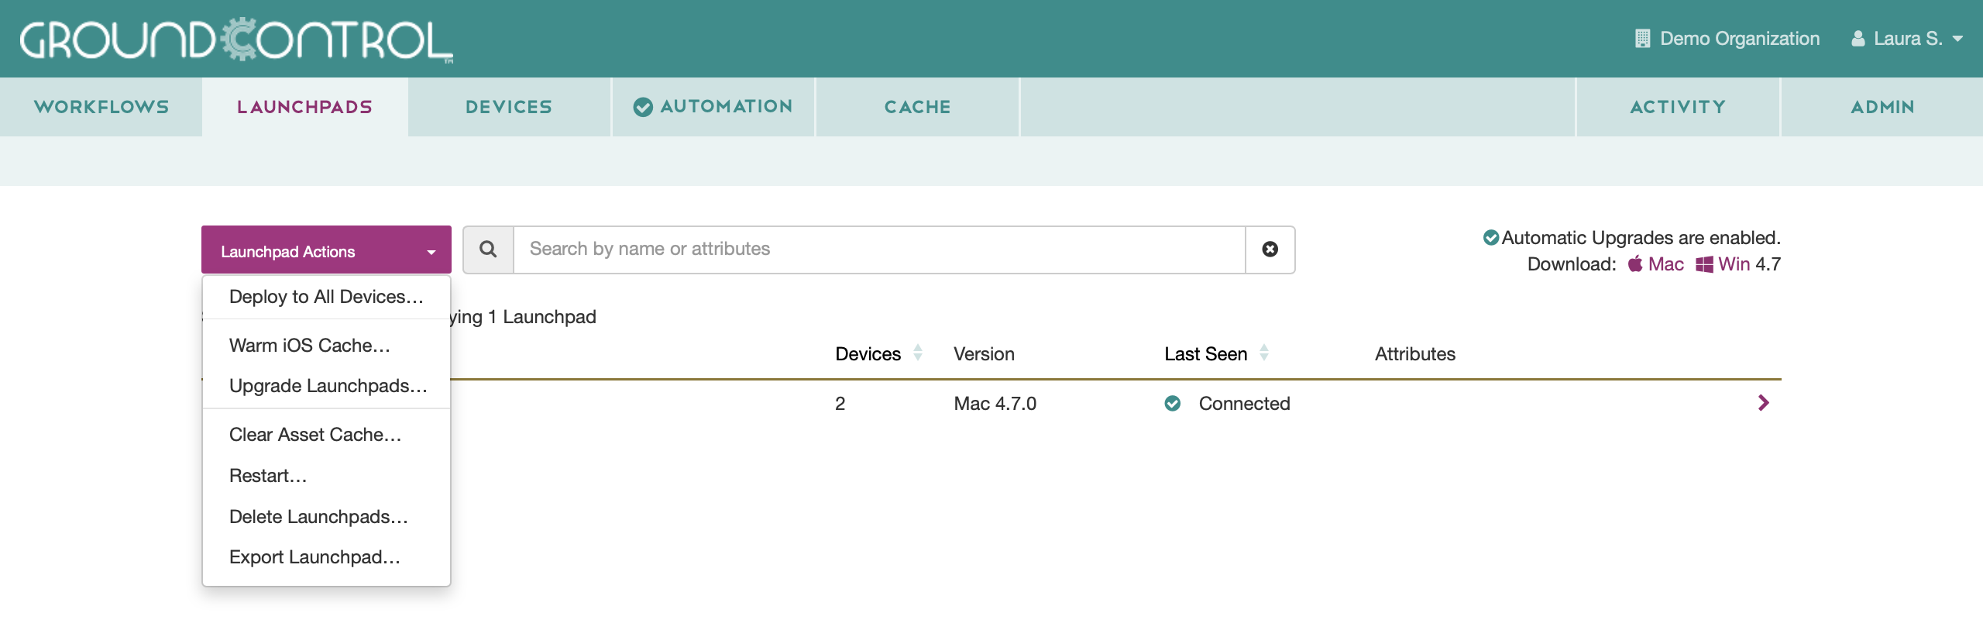Screen dimensions: 1983x637
Task: Select Warm iOS Cache from menu
Action: click(x=309, y=346)
